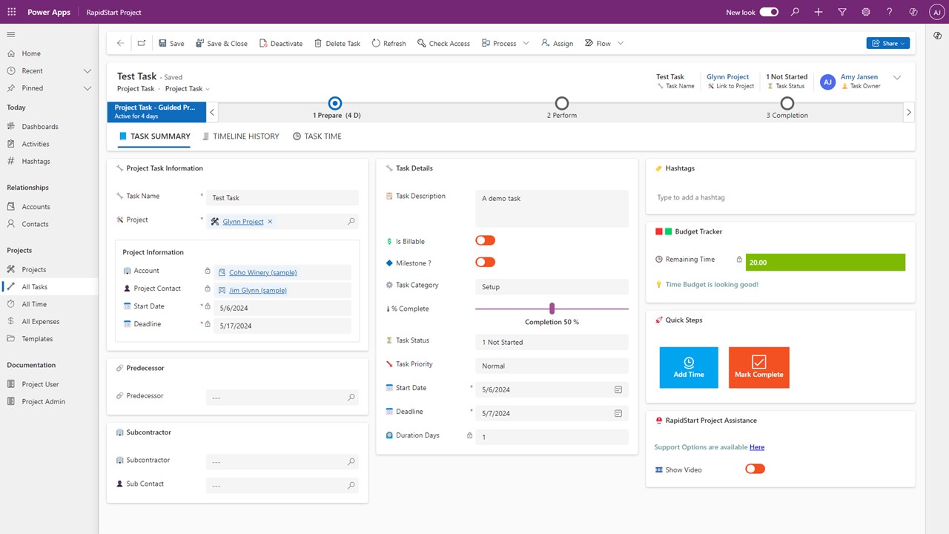Click search icon in the Sub Contact lookup
This screenshot has width=949, height=534.
351,485
